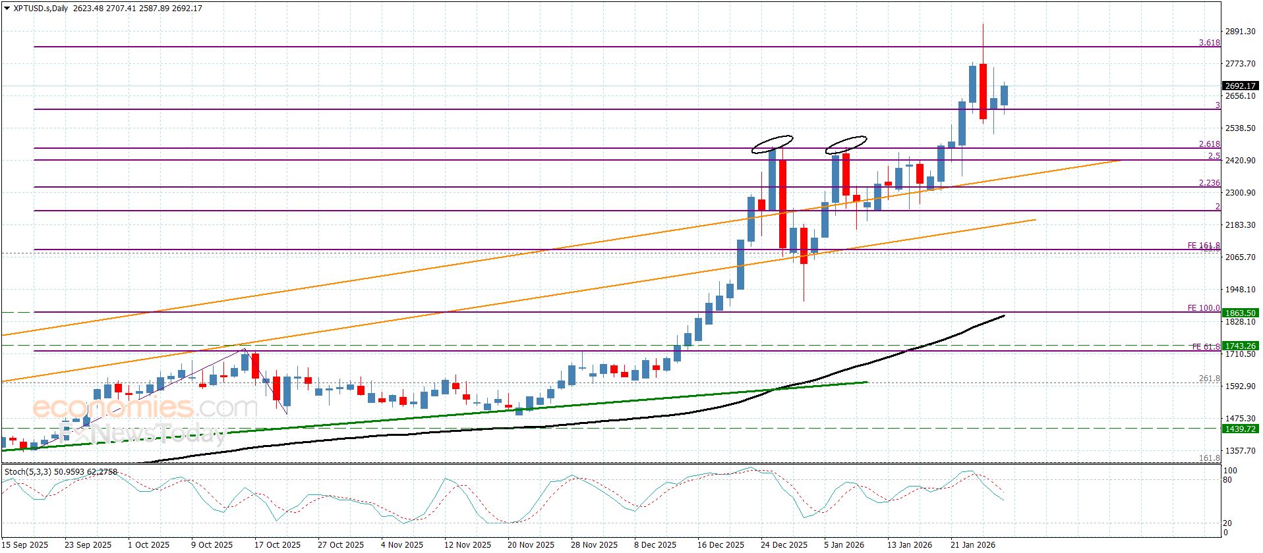Select the FE 100.0 expansion label

(1203, 308)
